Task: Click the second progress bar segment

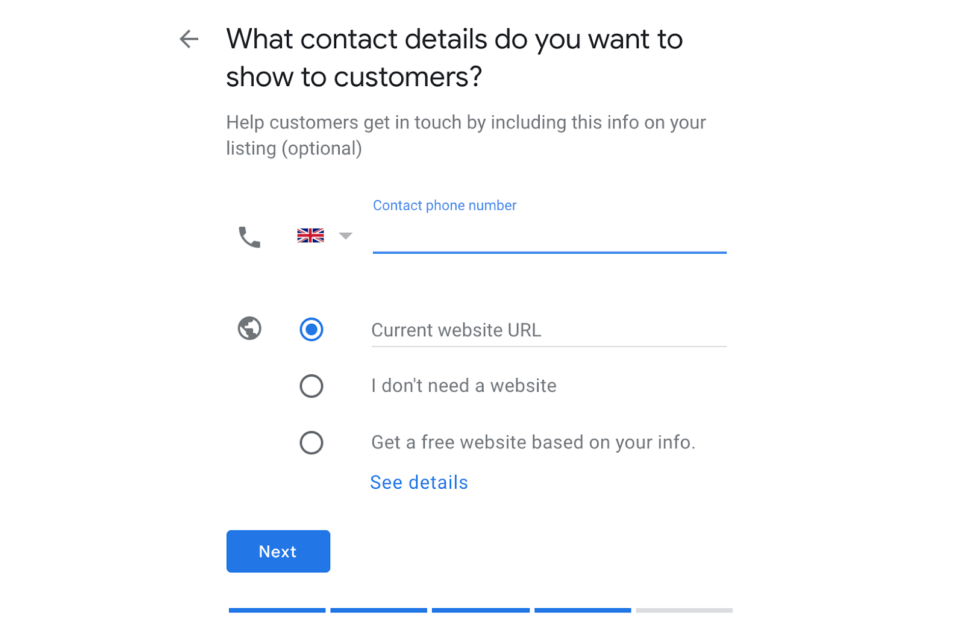Action: pos(378,610)
